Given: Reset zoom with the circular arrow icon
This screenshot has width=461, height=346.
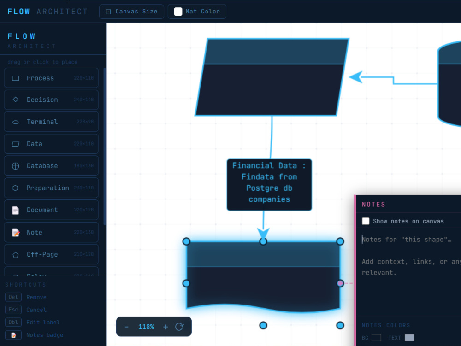Looking at the screenshot, I should coord(179,327).
